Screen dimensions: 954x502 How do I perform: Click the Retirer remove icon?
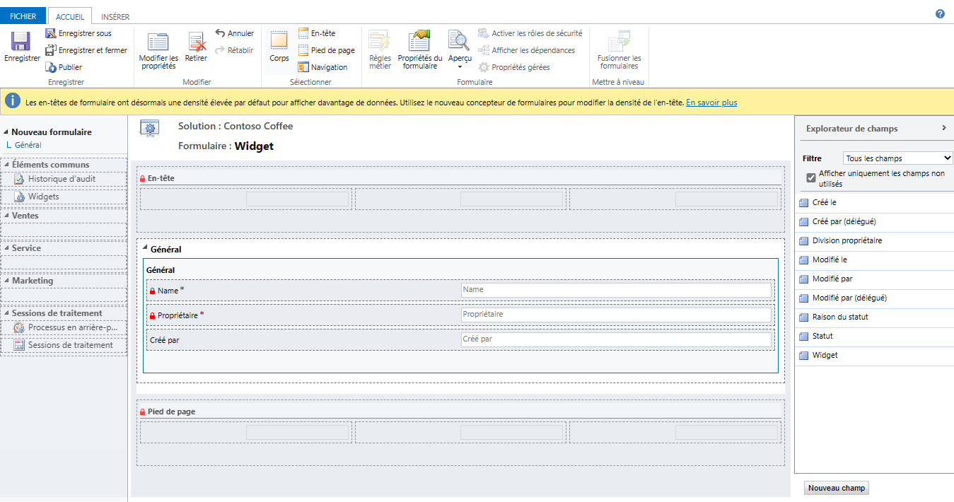point(196,42)
